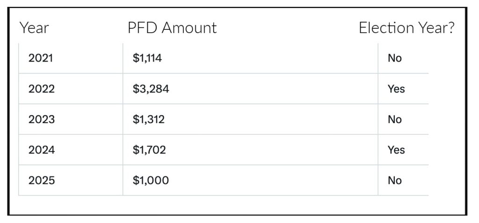
Task: Click the No value for 2021
Action: (395, 58)
